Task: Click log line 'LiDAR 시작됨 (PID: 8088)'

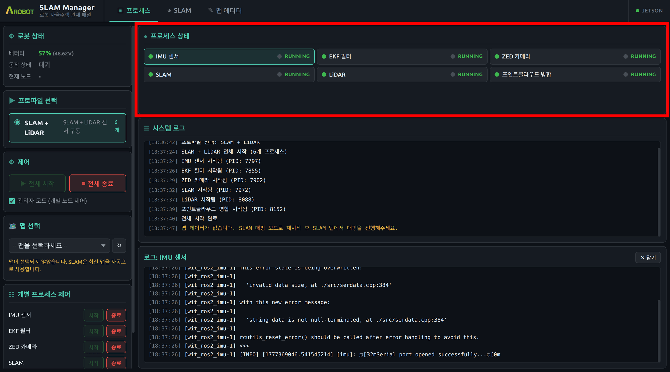Action: [x=218, y=200]
